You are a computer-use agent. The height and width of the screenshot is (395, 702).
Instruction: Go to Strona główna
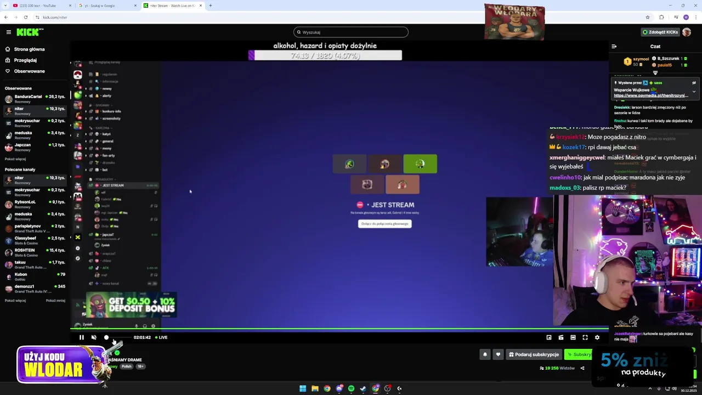point(29,49)
